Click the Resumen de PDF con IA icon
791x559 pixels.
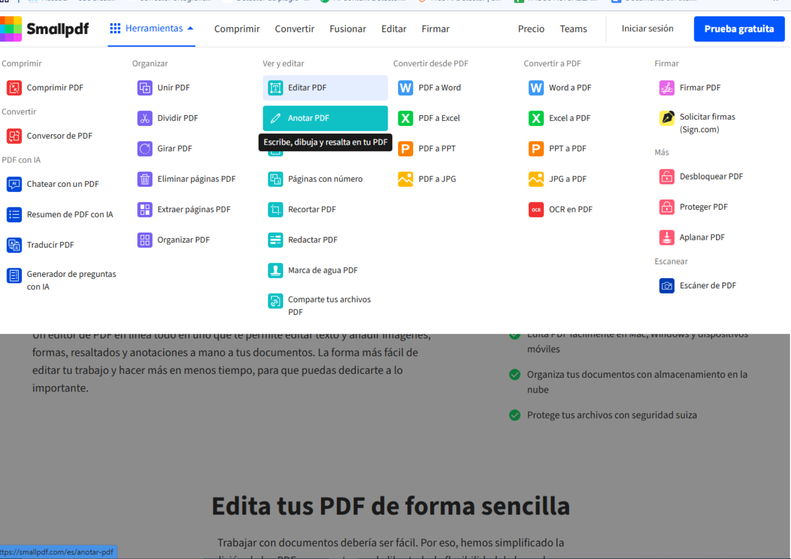click(x=14, y=215)
